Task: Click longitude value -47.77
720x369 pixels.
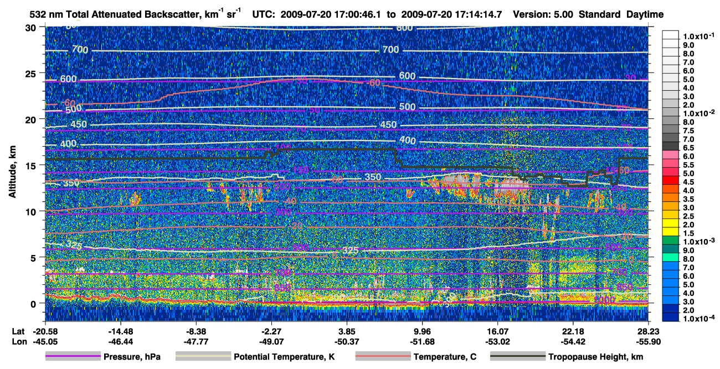Action: pos(195,341)
